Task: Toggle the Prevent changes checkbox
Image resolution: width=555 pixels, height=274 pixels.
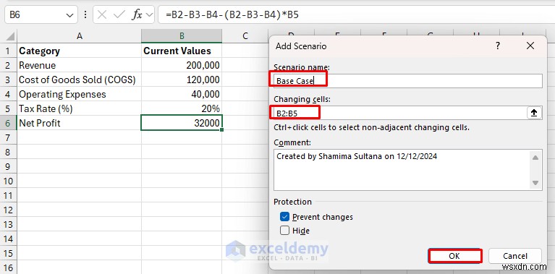Action: coord(284,217)
